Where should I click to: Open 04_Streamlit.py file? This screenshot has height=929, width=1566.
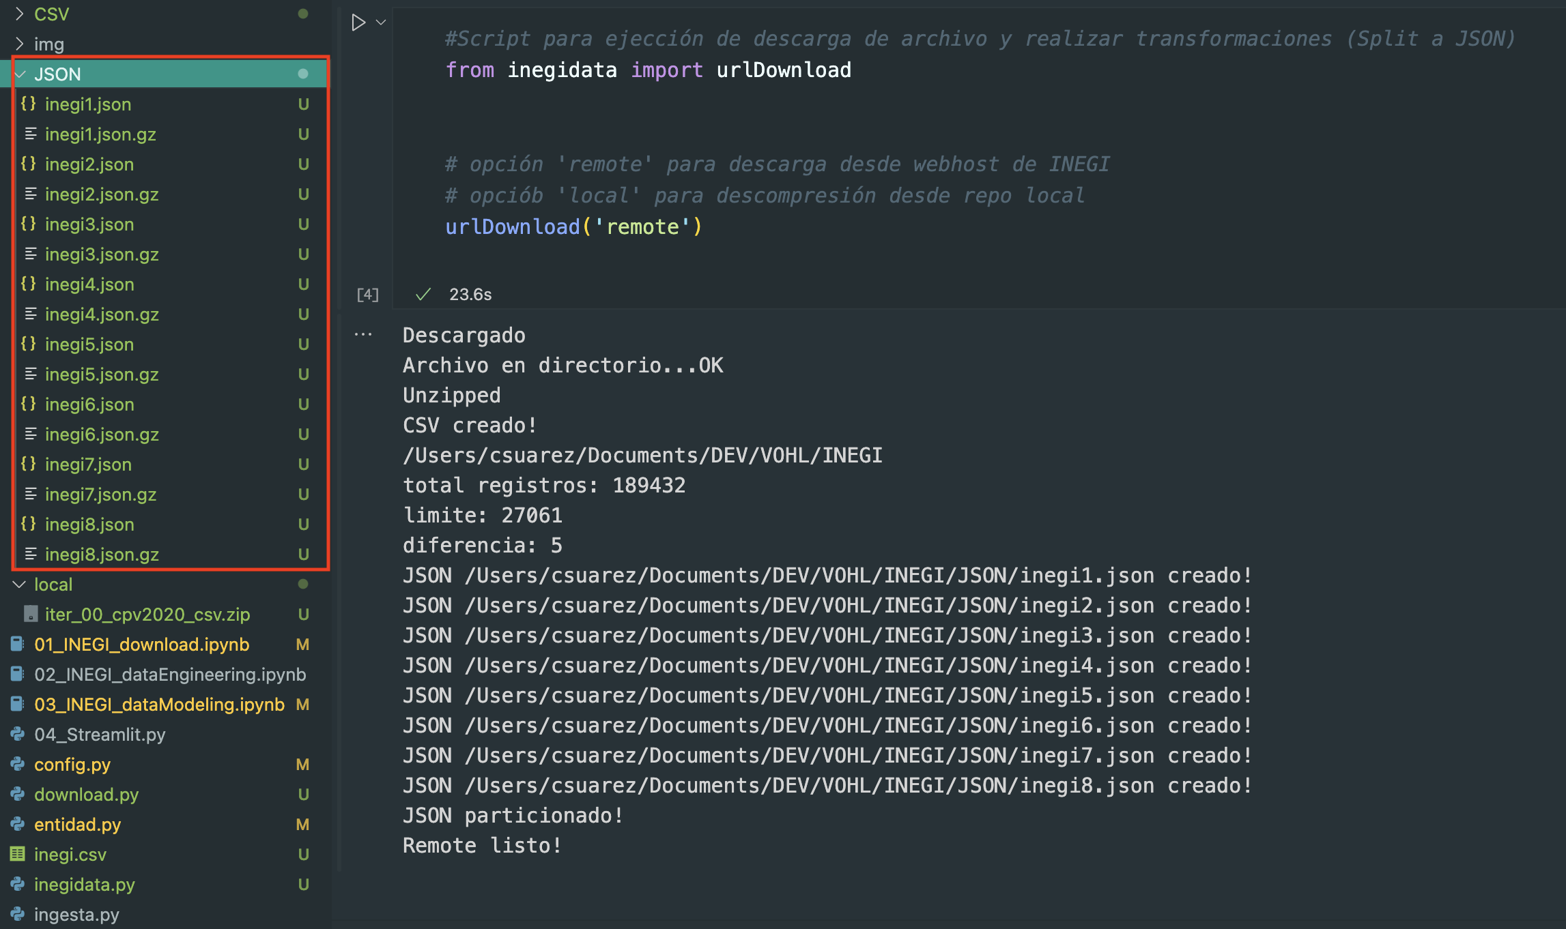[100, 735]
